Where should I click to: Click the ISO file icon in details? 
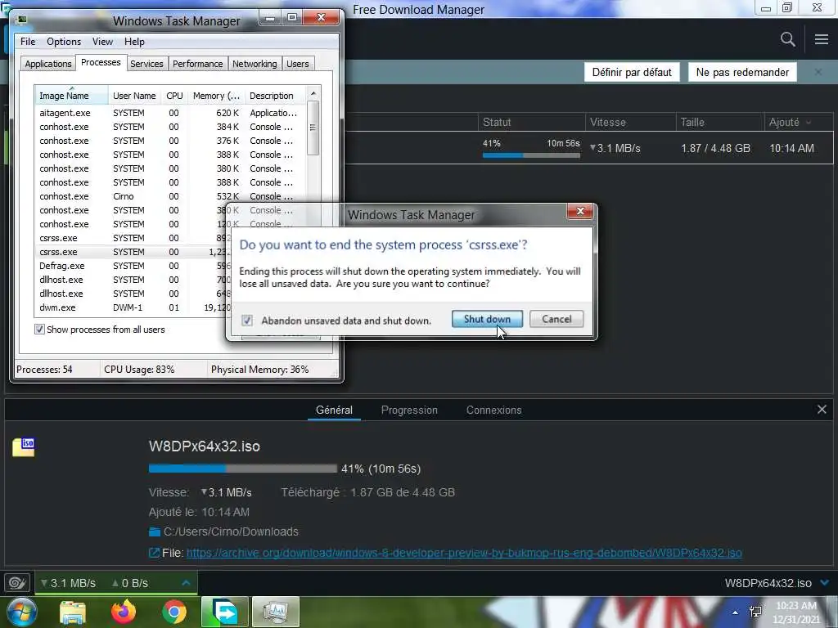pyautogui.click(x=24, y=447)
